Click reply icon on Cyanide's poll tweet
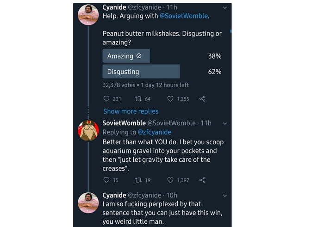 coord(106,98)
